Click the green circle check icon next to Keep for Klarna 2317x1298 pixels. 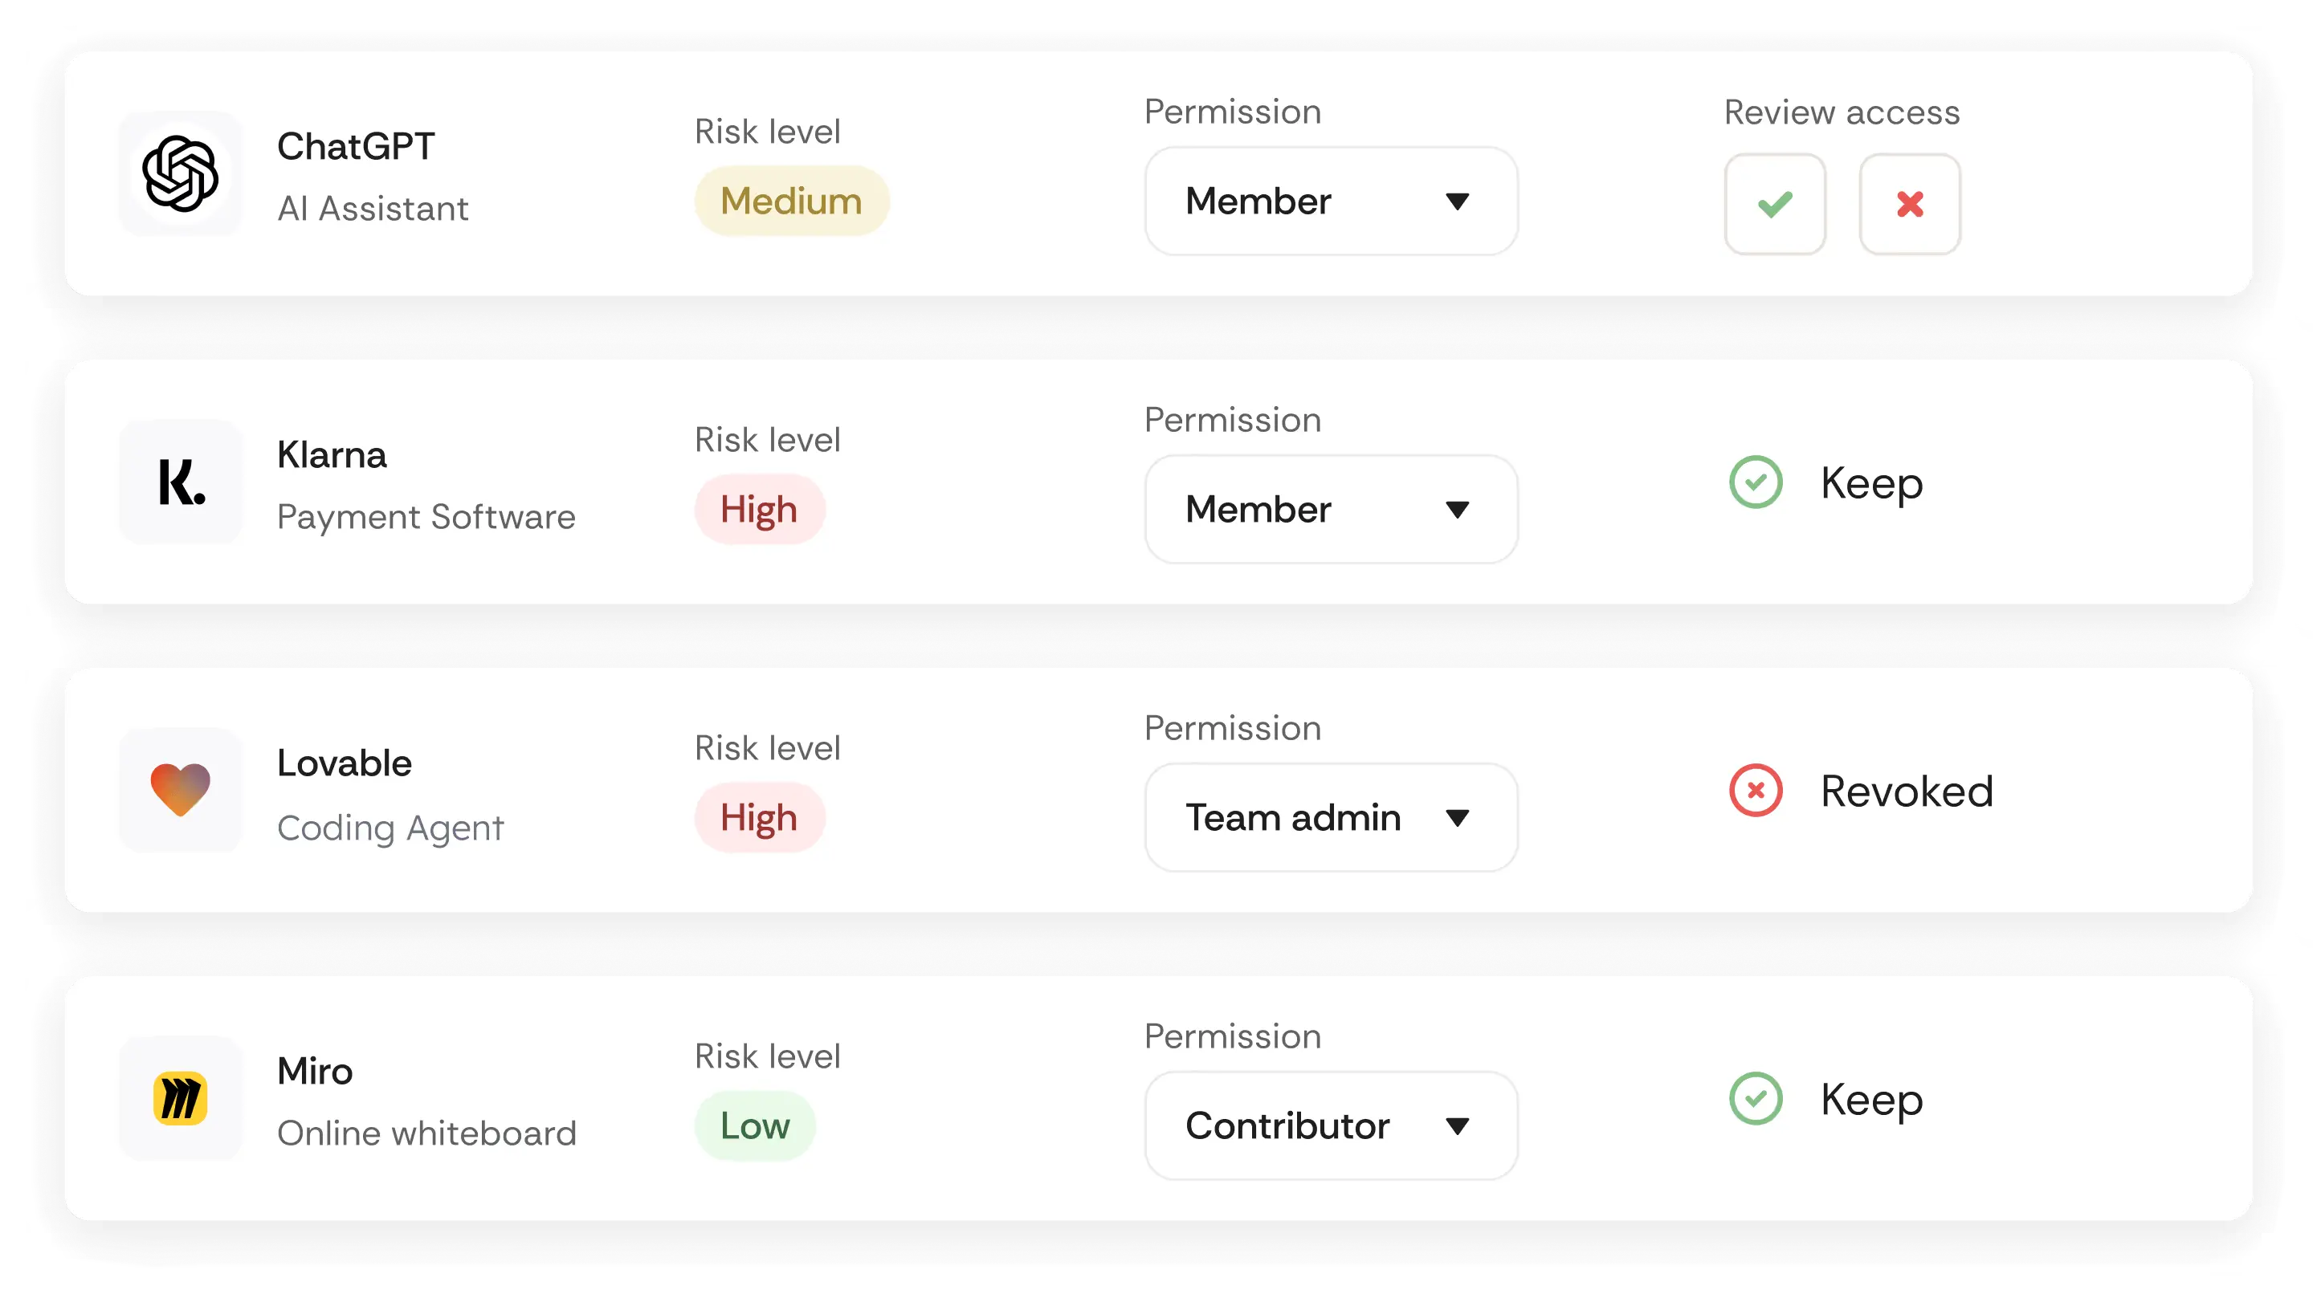pyautogui.click(x=1755, y=482)
